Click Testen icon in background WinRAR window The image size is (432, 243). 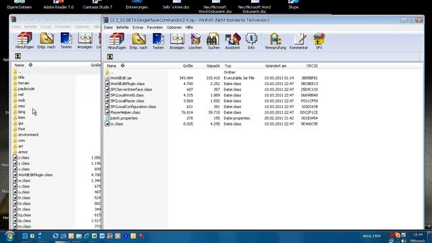(66, 40)
